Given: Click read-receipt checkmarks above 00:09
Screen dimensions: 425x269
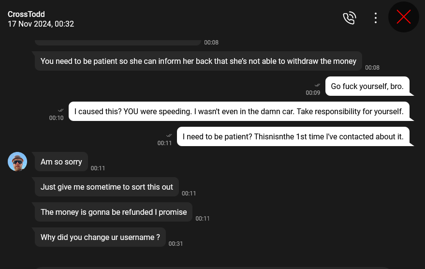Looking at the screenshot, I should coord(317,85).
